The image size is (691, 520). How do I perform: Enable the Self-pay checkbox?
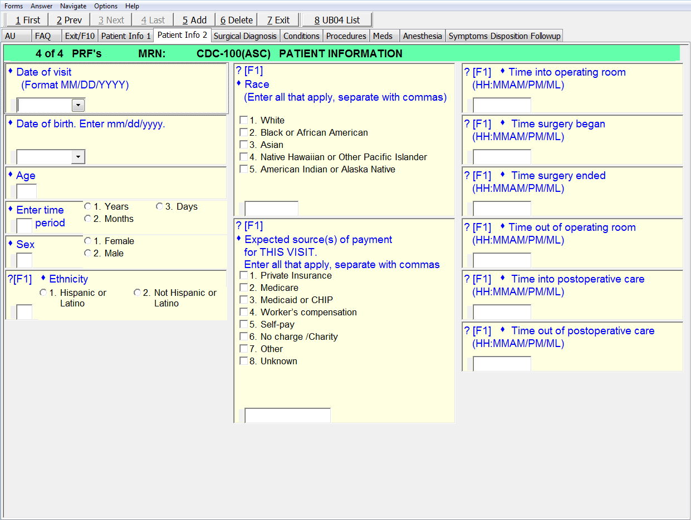[243, 324]
